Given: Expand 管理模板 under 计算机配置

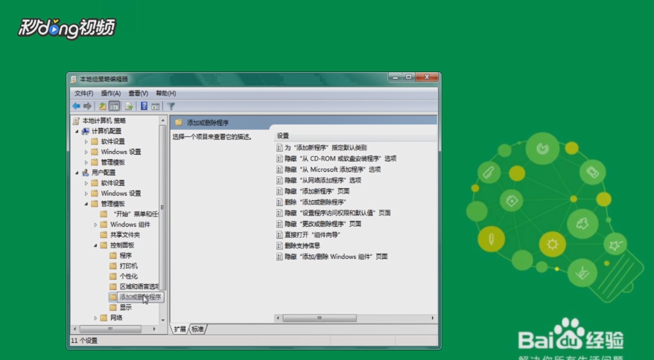Looking at the screenshot, I should click(x=86, y=162).
